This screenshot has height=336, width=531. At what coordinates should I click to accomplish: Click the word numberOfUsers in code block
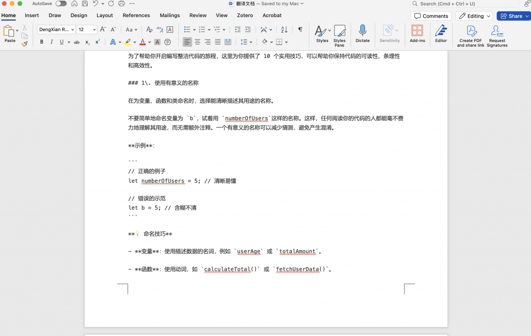tap(163, 181)
